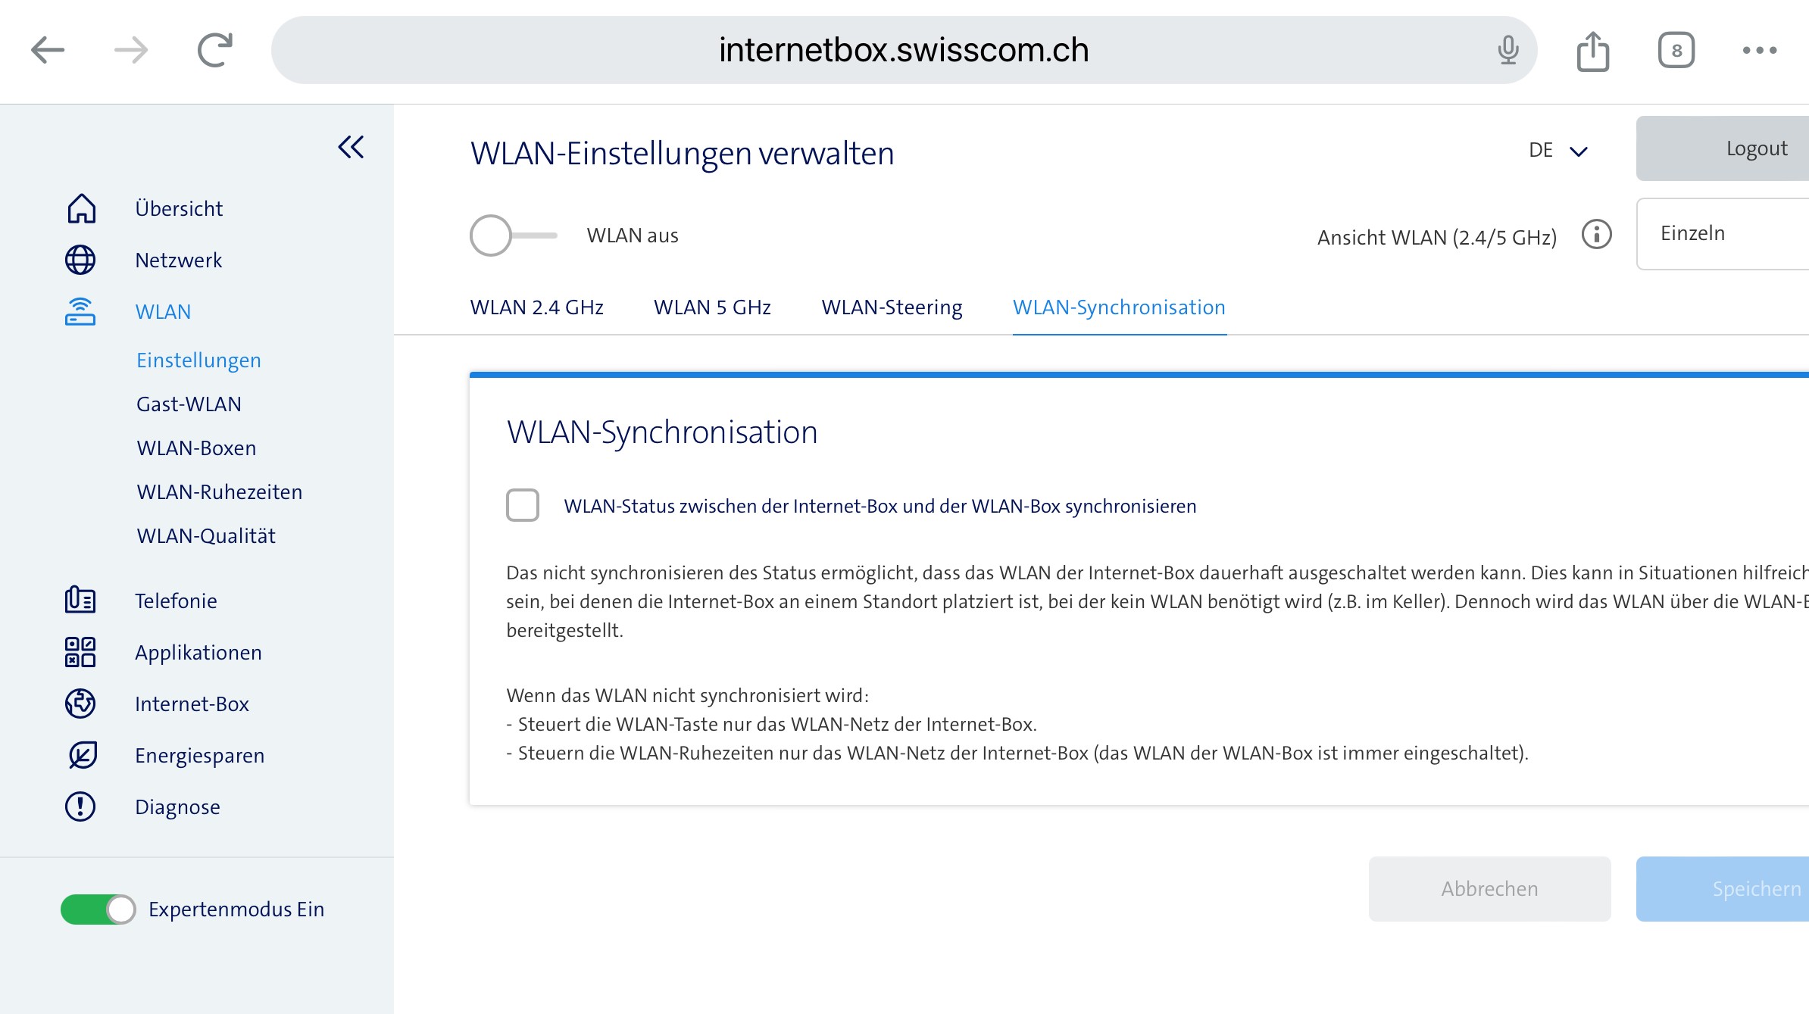Image resolution: width=1809 pixels, height=1014 pixels.
Task: Open the Gast-WLAN sidebar link
Action: coord(189,404)
